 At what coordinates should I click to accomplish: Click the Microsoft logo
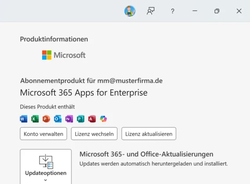click(x=64, y=55)
